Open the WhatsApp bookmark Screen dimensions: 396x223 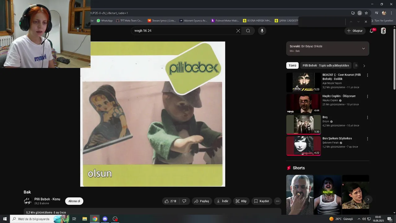coord(105,20)
